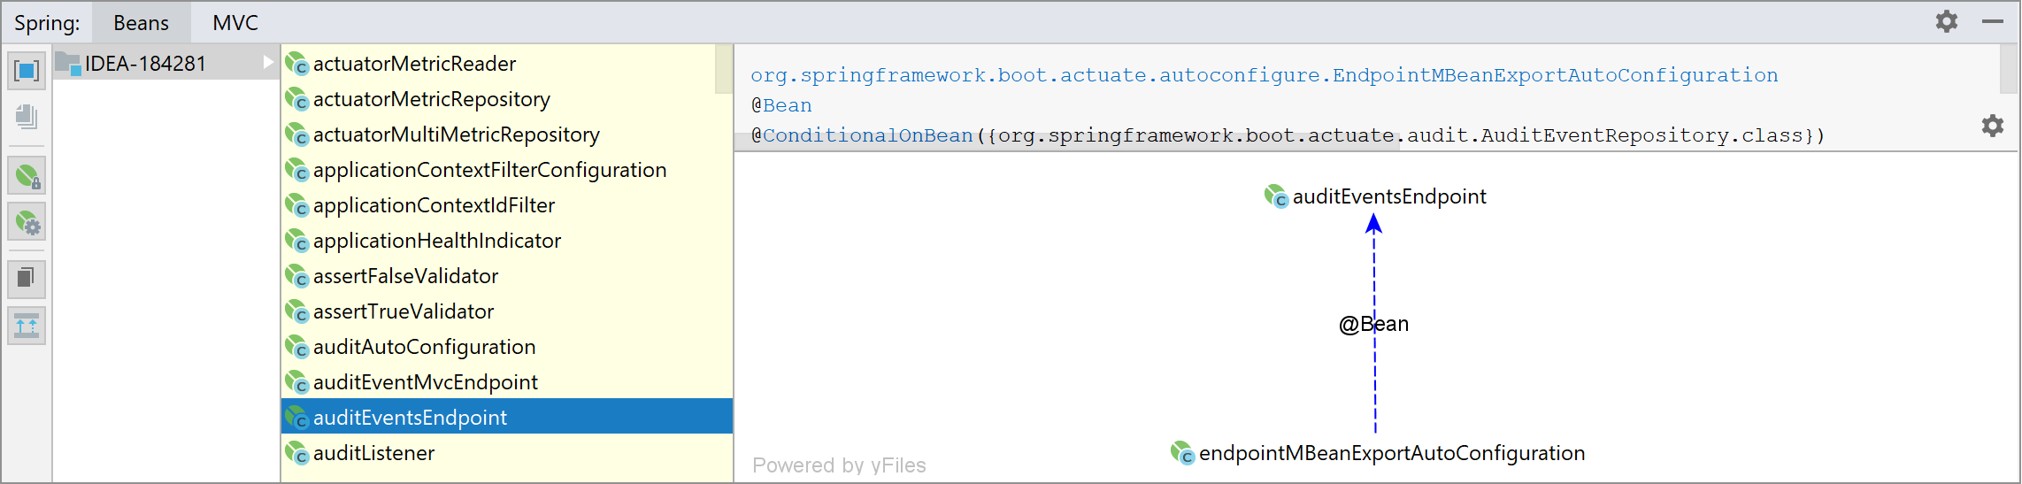Click the Show Bean Documentation icon
2022x484 pixels.
[x=27, y=279]
